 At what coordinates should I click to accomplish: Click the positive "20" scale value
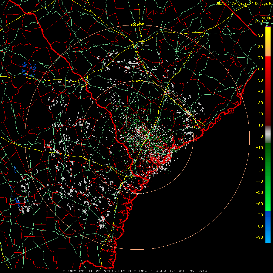tap(261, 114)
